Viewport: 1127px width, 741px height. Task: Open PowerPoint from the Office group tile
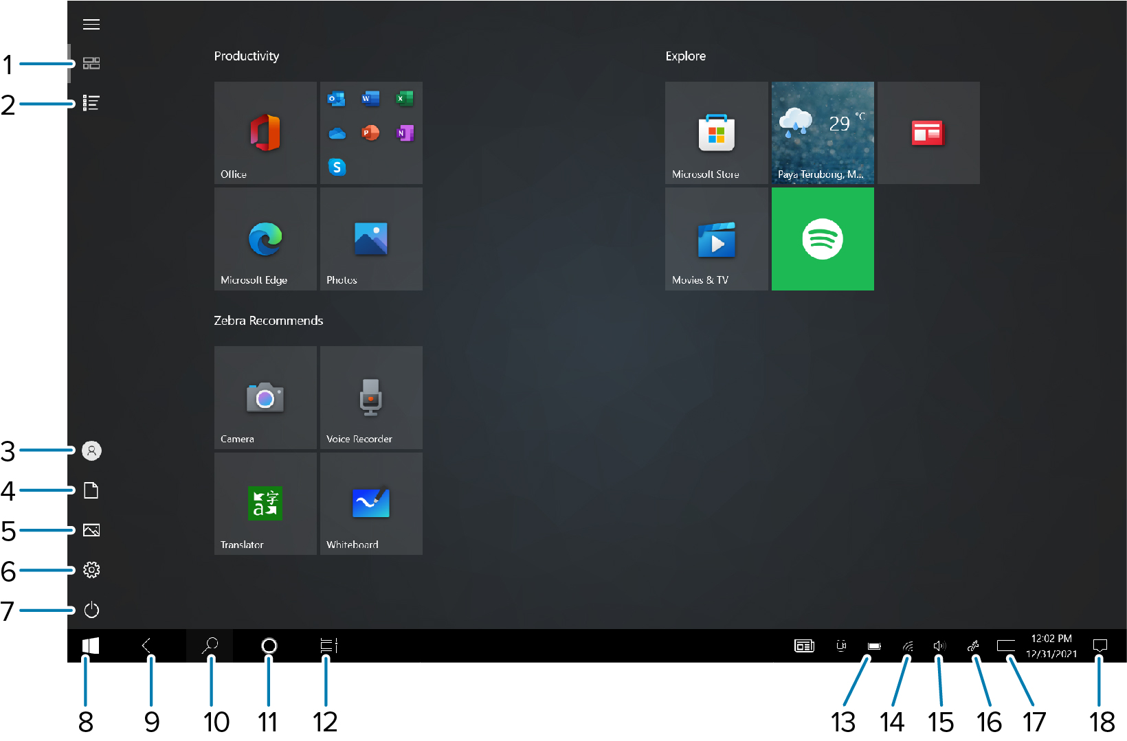point(370,133)
